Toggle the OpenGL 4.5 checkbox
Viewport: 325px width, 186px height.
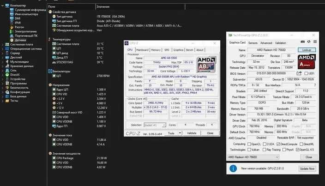297,150
